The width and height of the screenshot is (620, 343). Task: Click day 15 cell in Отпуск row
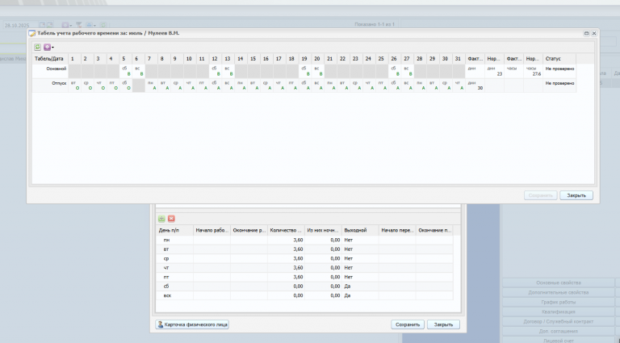[253, 86]
